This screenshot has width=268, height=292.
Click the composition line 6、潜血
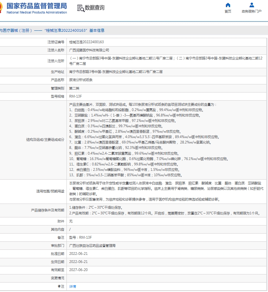point(145,137)
